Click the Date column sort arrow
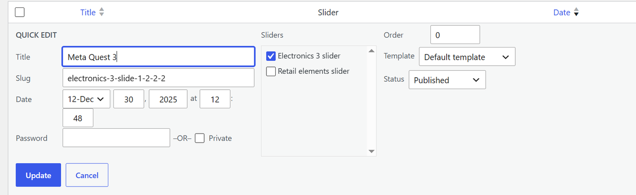Viewport: 636px width, 195px height. (x=576, y=12)
